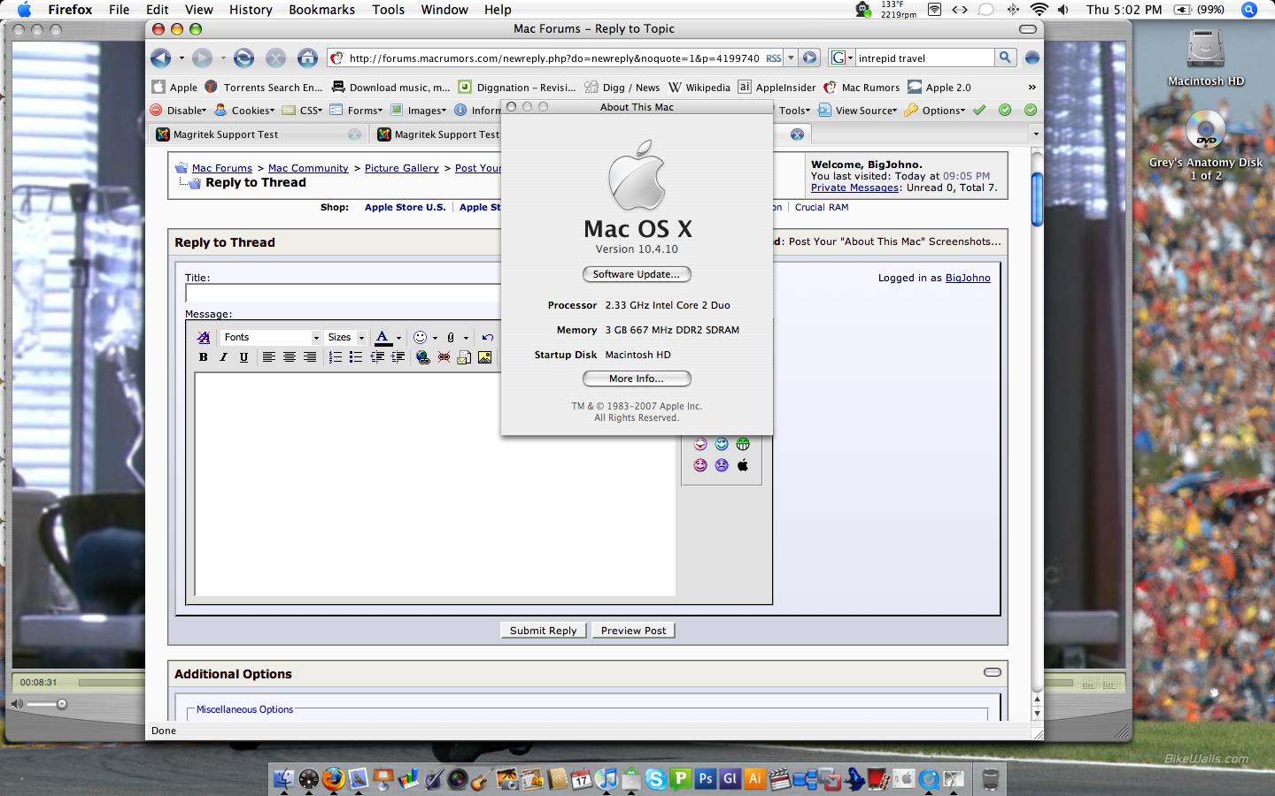Screen dimensions: 1275x796
Task: Click the Decrease Indent icon
Action: click(x=377, y=357)
